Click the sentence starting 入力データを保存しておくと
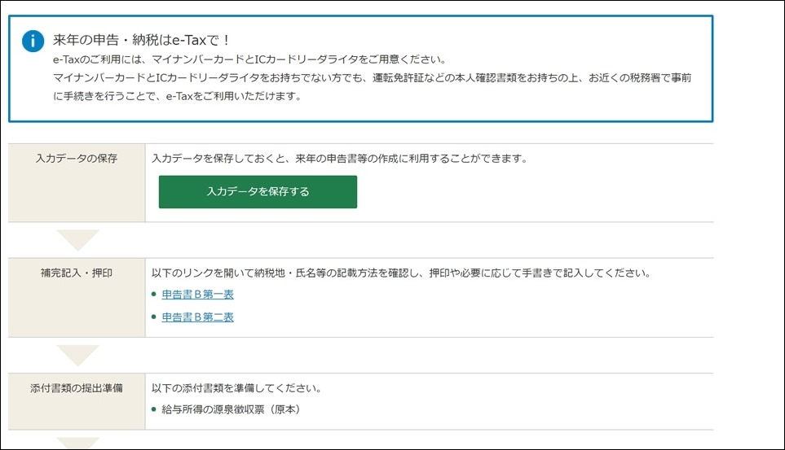The width and height of the screenshot is (785, 450). tap(339, 159)
